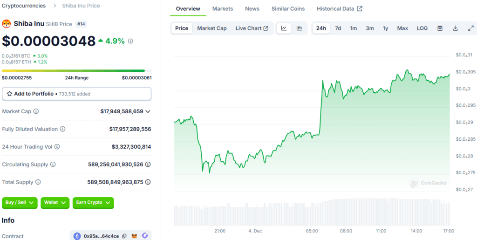Select 3m time range

pos(369,28)
